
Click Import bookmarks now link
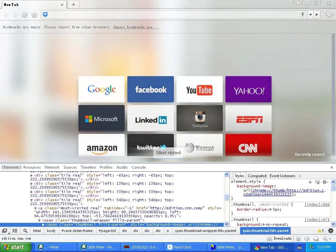[x=136, y=27]
